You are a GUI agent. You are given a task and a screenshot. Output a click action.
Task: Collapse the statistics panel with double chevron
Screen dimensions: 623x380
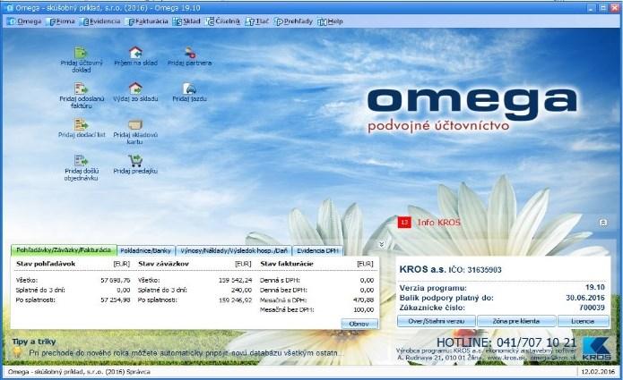[382, 244]
